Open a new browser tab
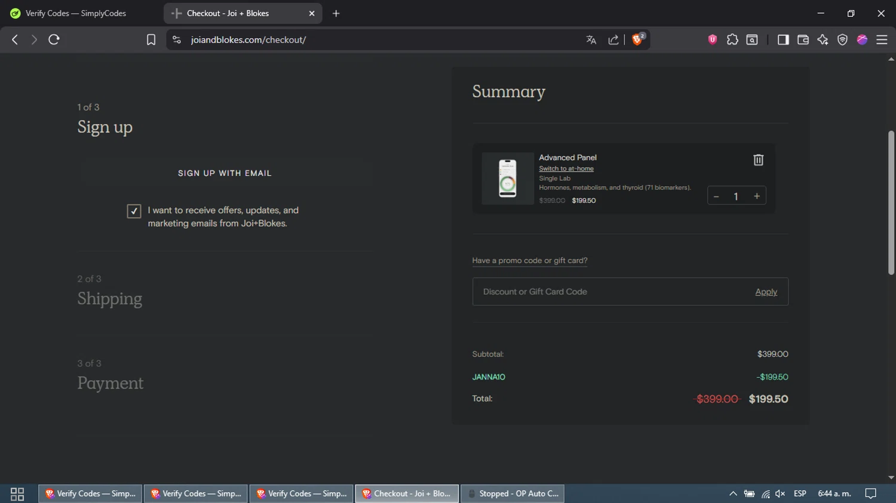This screenshot has width=896, height=503. tap(336, 13)
